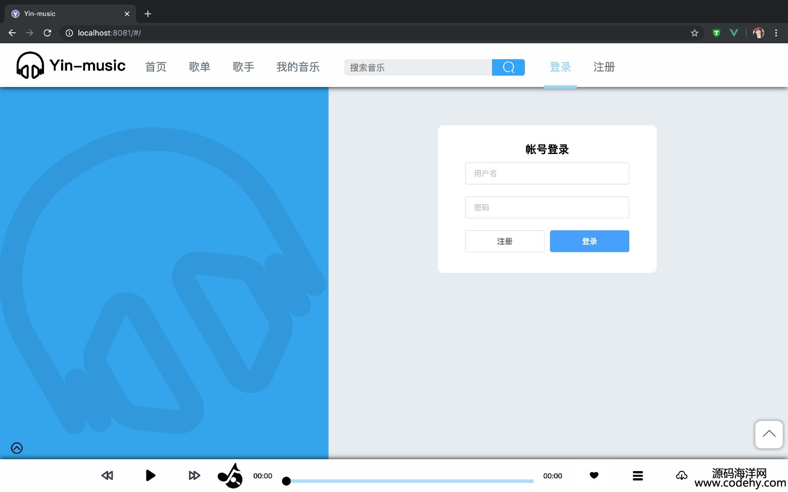Click middle of the song progress bar

410,481
